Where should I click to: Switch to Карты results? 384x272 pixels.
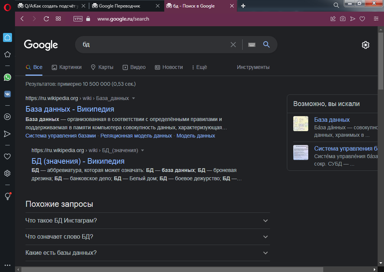(102, 67)
